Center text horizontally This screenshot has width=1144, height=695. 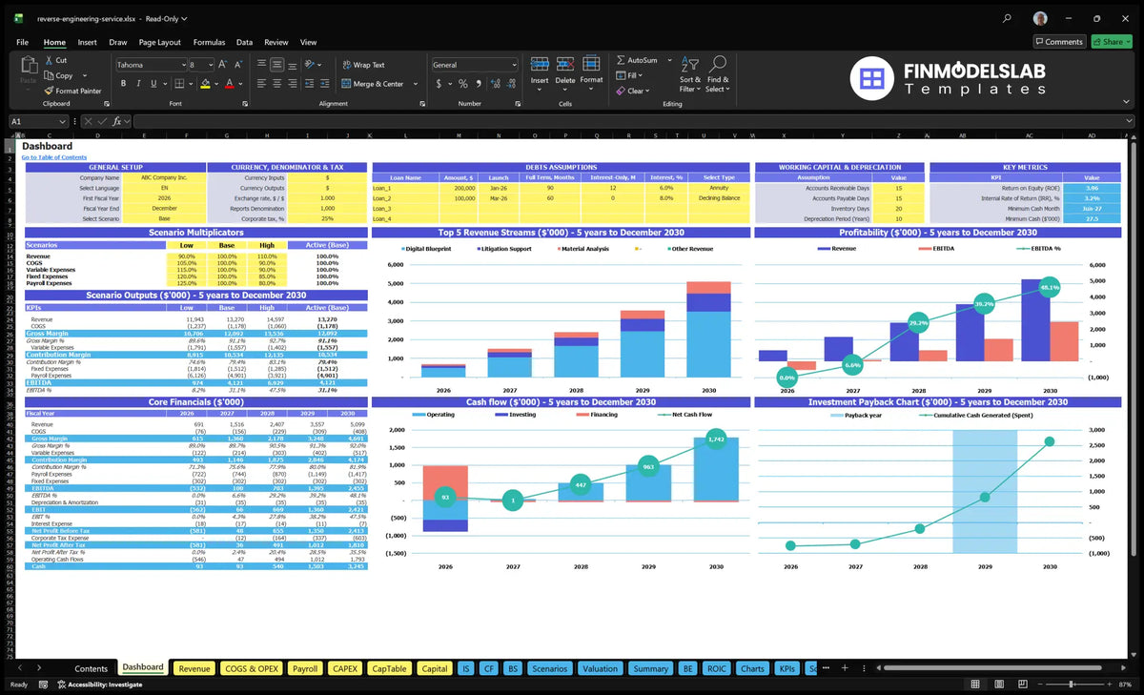point(276,84)
